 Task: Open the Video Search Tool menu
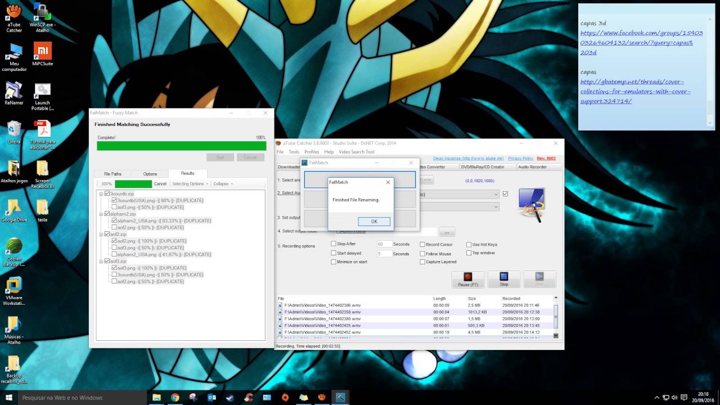tap(357, 152)
